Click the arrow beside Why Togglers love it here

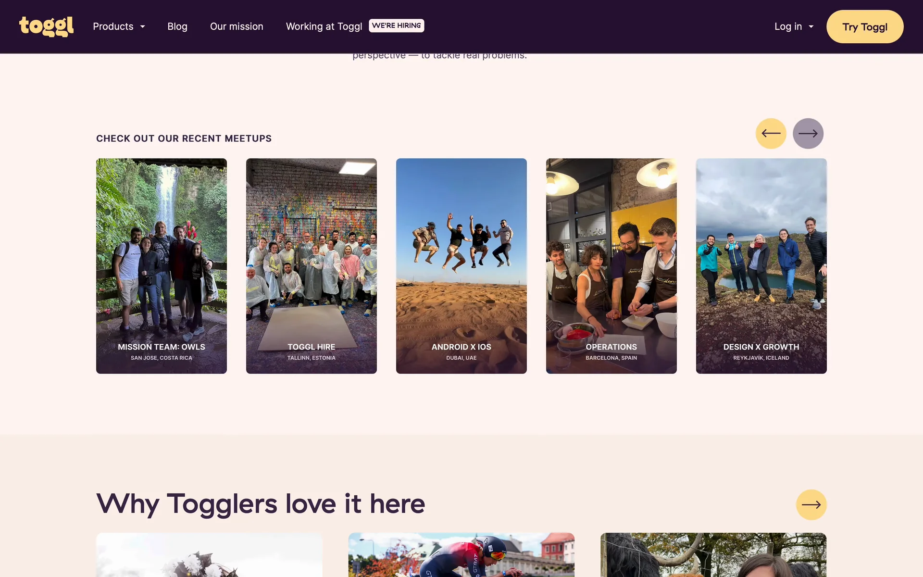pyautogui.click(x=811, y=505)
